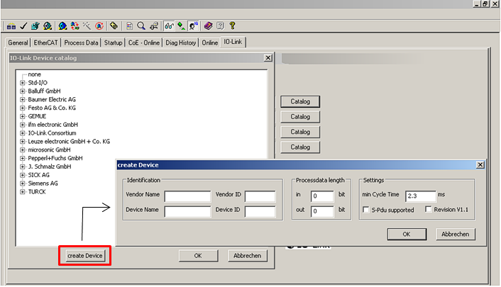The width and height of the screenshot is (501, 287).
Task: Close the create Device dialog
Action: (480, 164)
